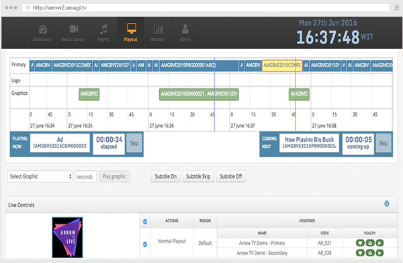The width and height of the screenshot is (403, 263).
Task: Click the HEALTH column header
Action: [369, 233]
